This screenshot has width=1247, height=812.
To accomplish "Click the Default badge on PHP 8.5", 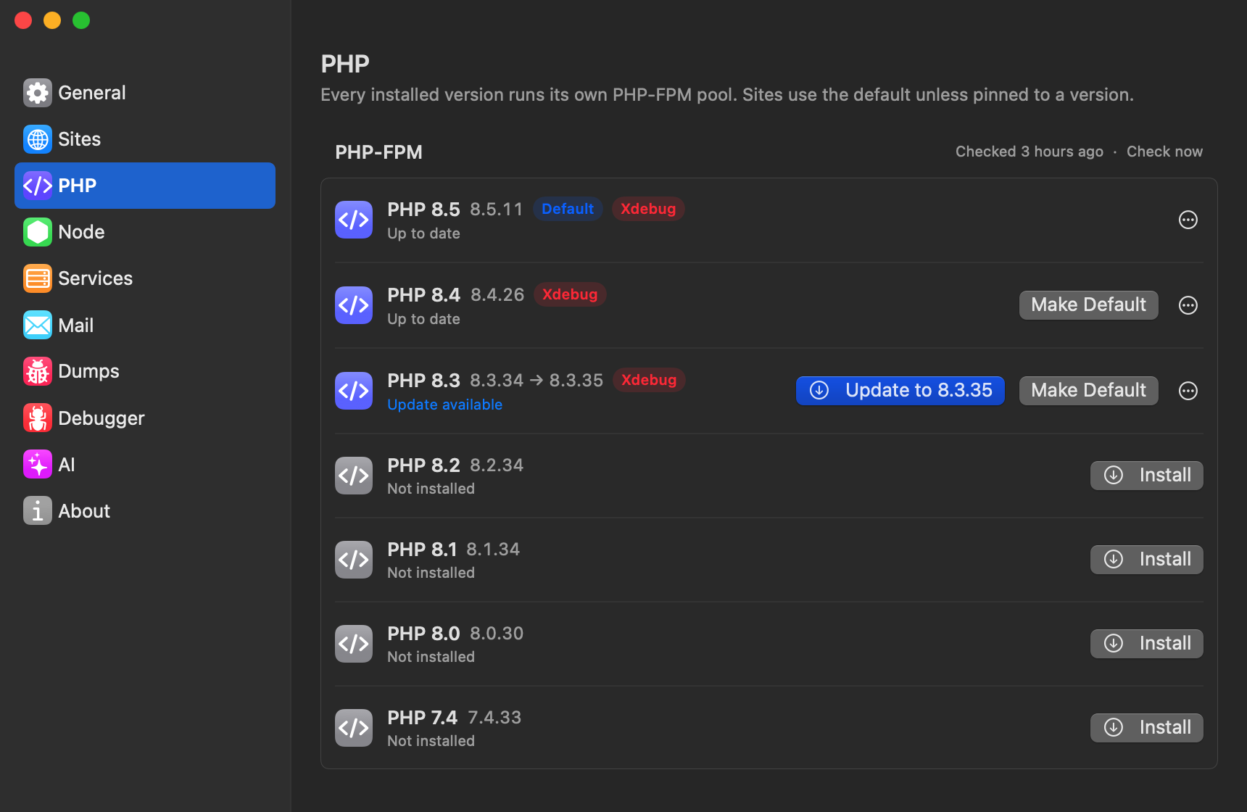I will pyautogui.click(x=568, y=209).
